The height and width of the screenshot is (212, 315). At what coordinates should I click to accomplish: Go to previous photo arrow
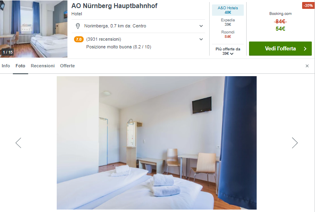pos(18,143)
